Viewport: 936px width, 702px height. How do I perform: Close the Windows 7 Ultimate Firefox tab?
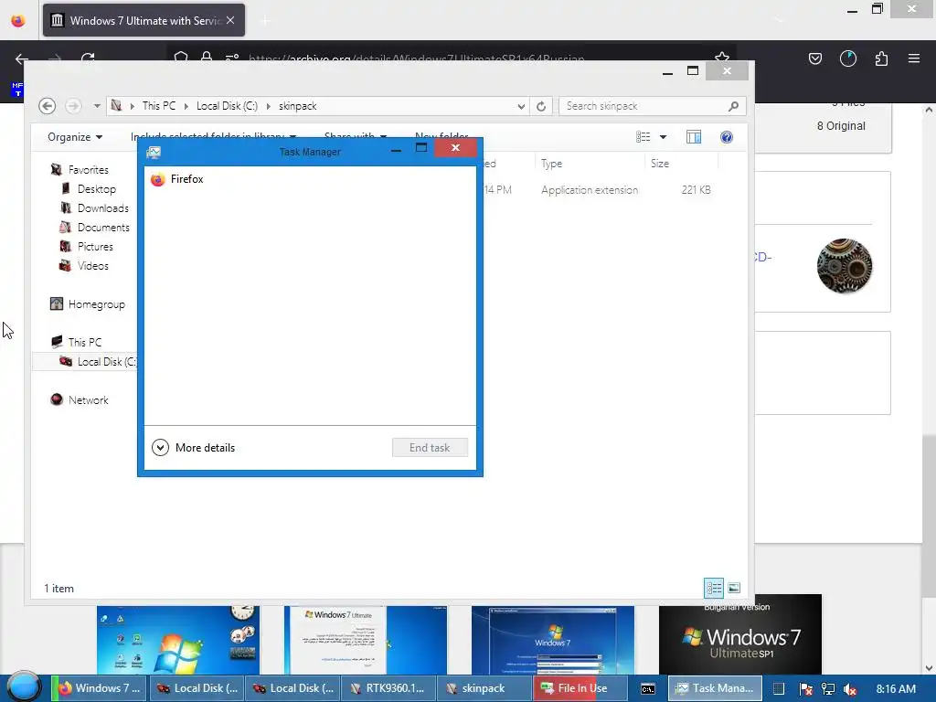click(x=230, y=20)
